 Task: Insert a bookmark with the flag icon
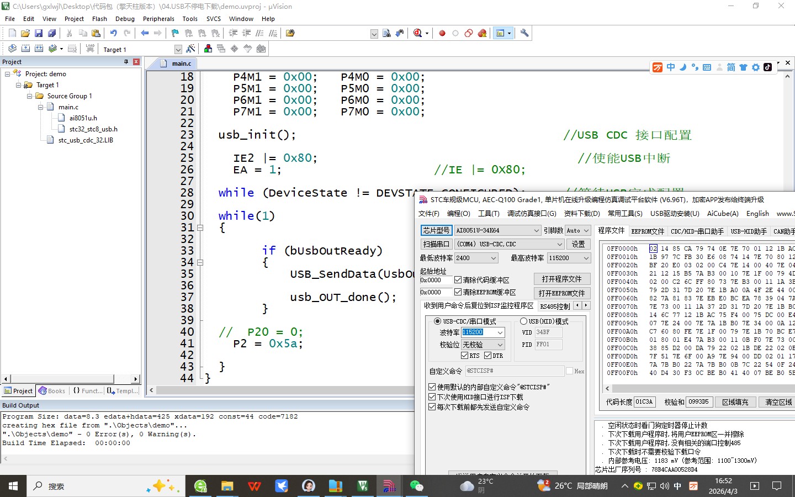[175, 33]
